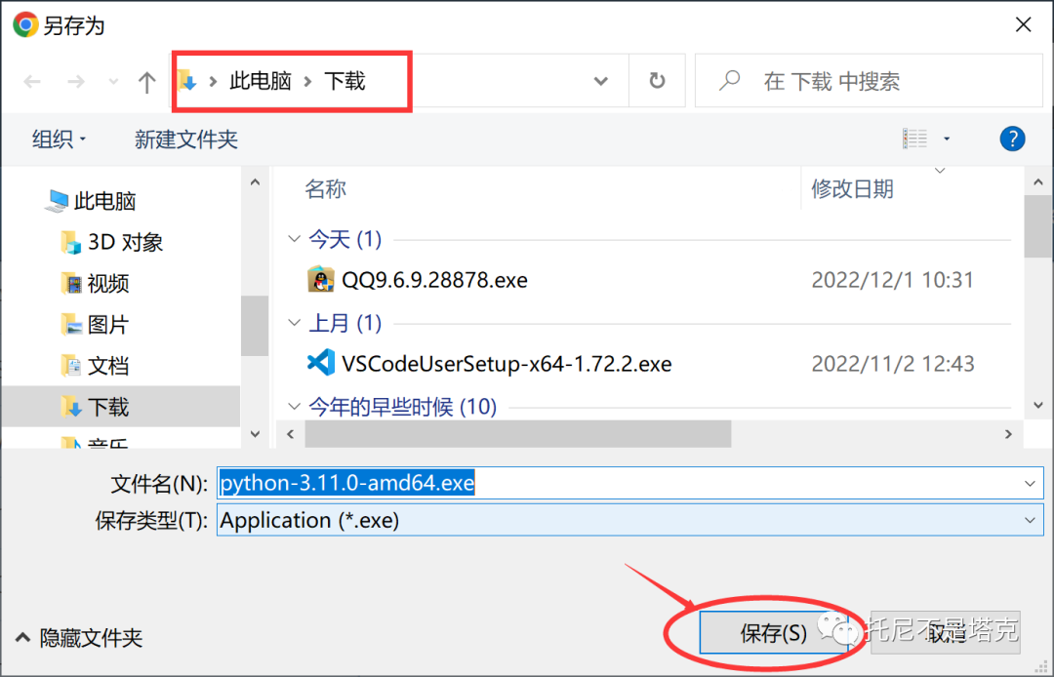
Task: Change the view layout icon
Action: pyautogui.click(x=914, y=139)
